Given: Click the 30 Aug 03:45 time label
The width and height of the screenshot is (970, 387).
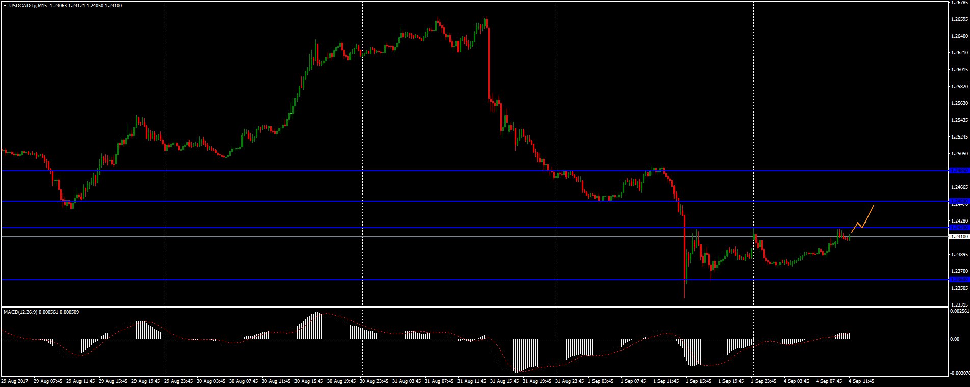Looking at the screenshot, I should coord(210,381).
